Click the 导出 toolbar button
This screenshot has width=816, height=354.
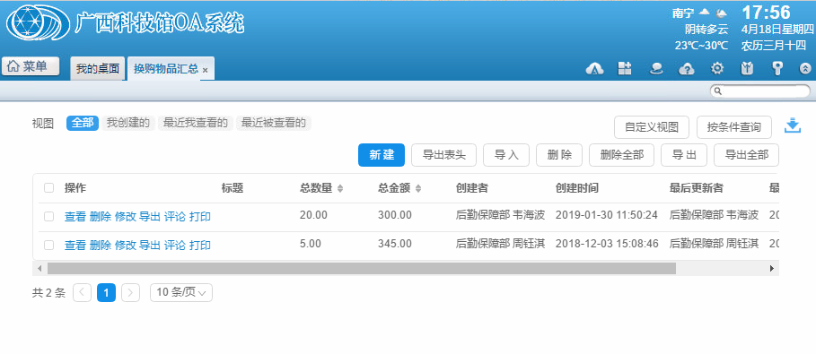[684, 155]
